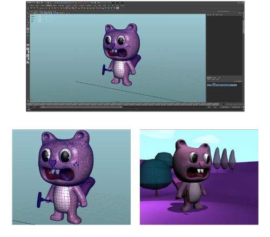Click the Save Scene icon in status line
270x237 pixels.
tap(42, 3)
